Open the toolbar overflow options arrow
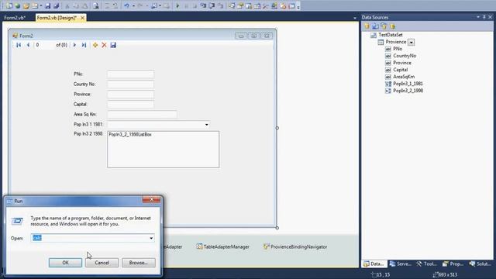Viewport: 496px width, 279px height. [x=298, y=6]
